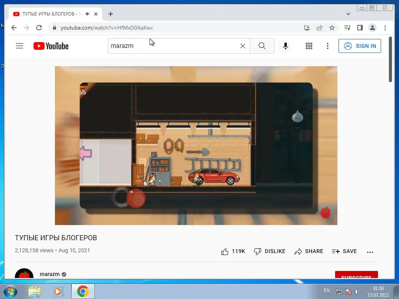Open the volume tray icon
This screenshot has height=299, width=399.
(358, 292)
